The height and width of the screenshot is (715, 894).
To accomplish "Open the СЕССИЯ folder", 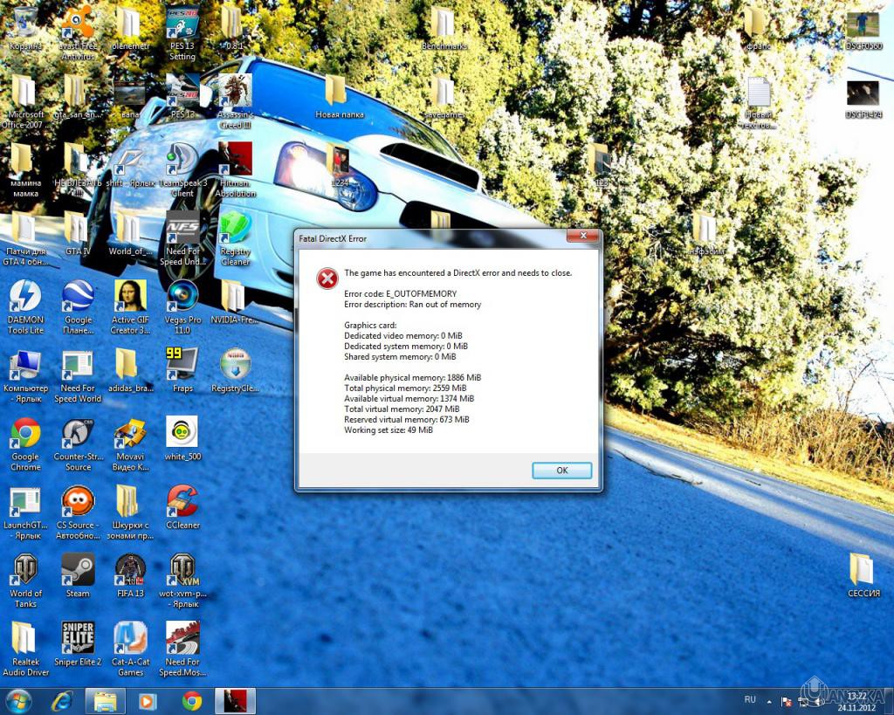I will (863, 574).
